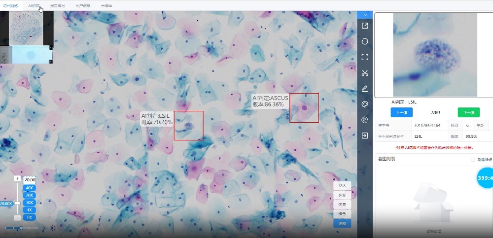Go to next image with green button

click(468, 112)
